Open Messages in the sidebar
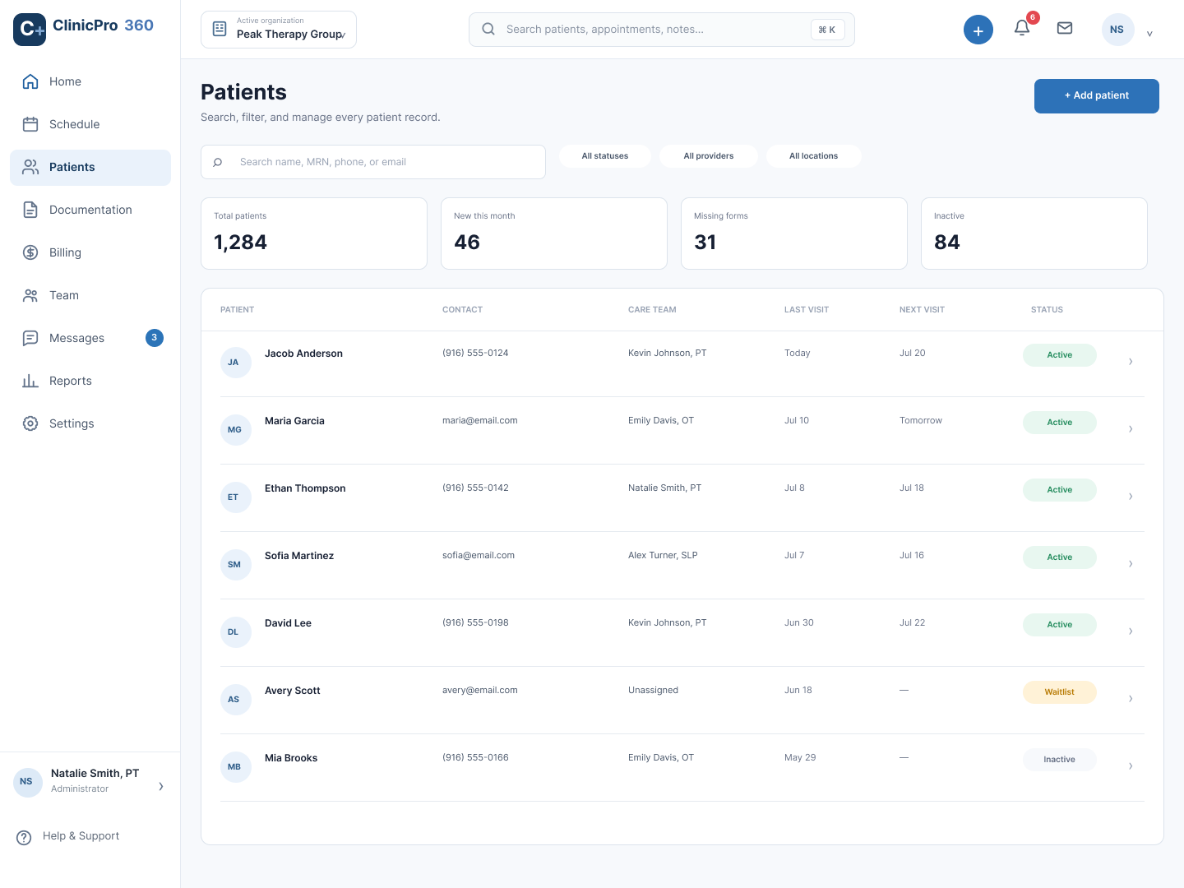The image size is (1184, 888). (x=90, y=338)
